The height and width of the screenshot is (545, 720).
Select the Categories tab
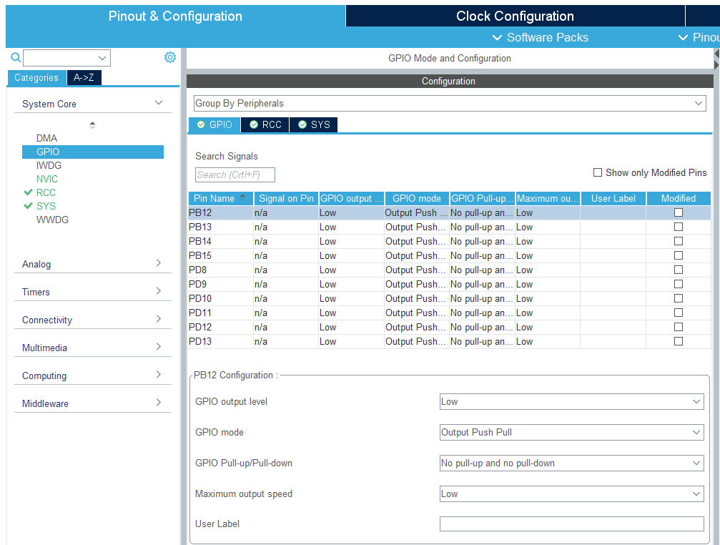point(36,77)
